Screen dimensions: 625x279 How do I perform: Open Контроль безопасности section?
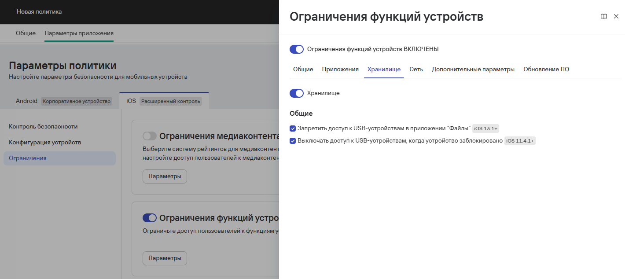43,126
